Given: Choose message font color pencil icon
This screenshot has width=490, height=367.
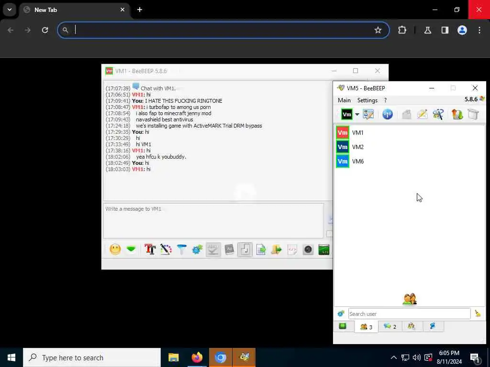Looking at the screenshot, I should [x=166, y=249].
